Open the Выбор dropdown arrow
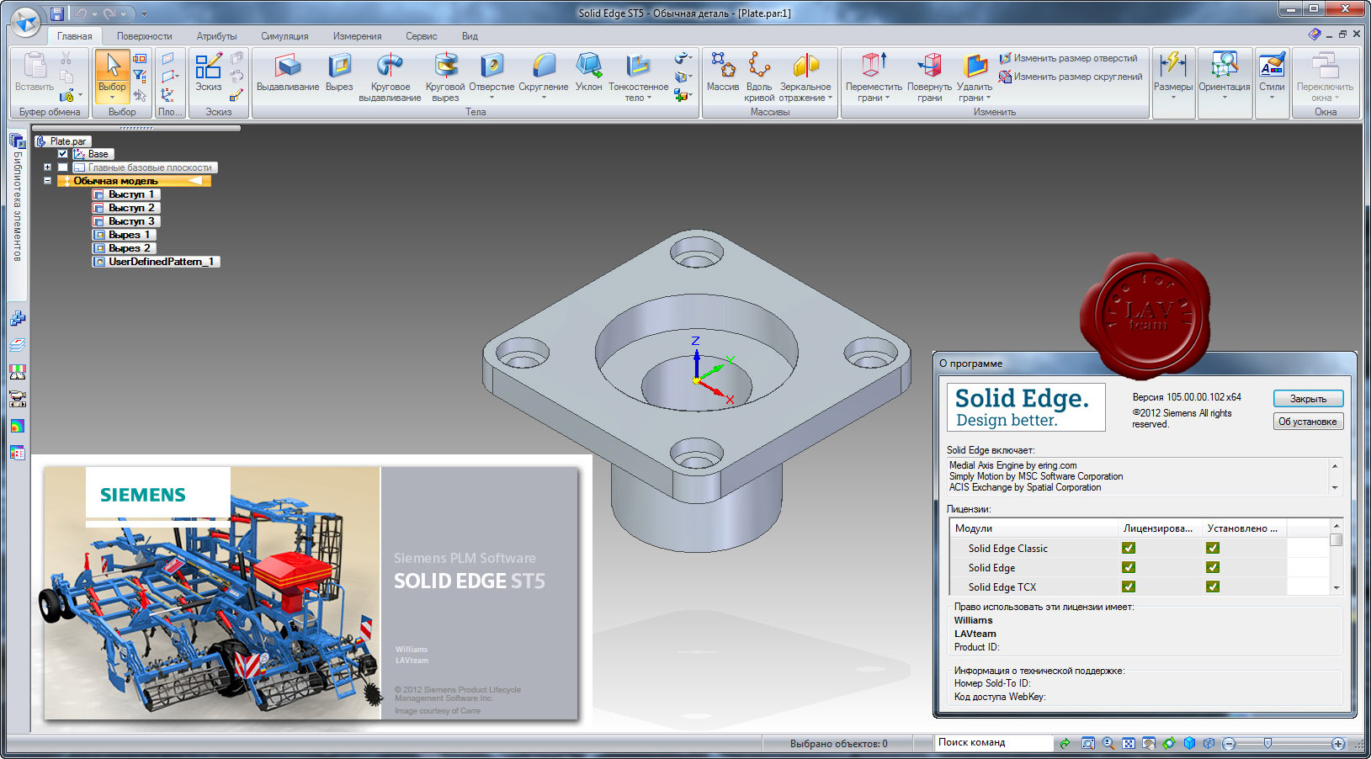 pos(112,96)
